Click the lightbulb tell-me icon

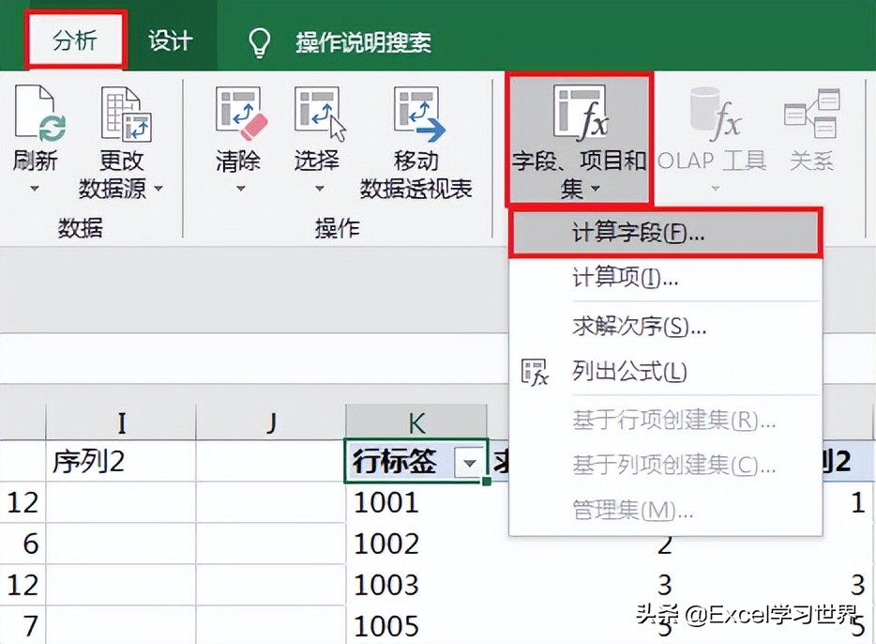[259, 42]
